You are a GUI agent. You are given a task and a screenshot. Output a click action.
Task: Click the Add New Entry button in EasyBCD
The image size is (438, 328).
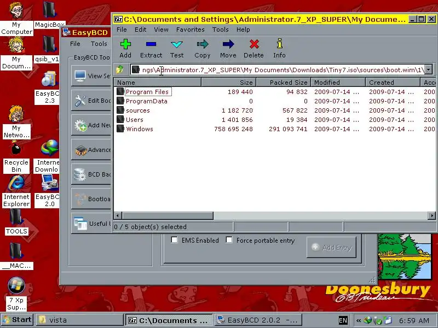(91, 125)
